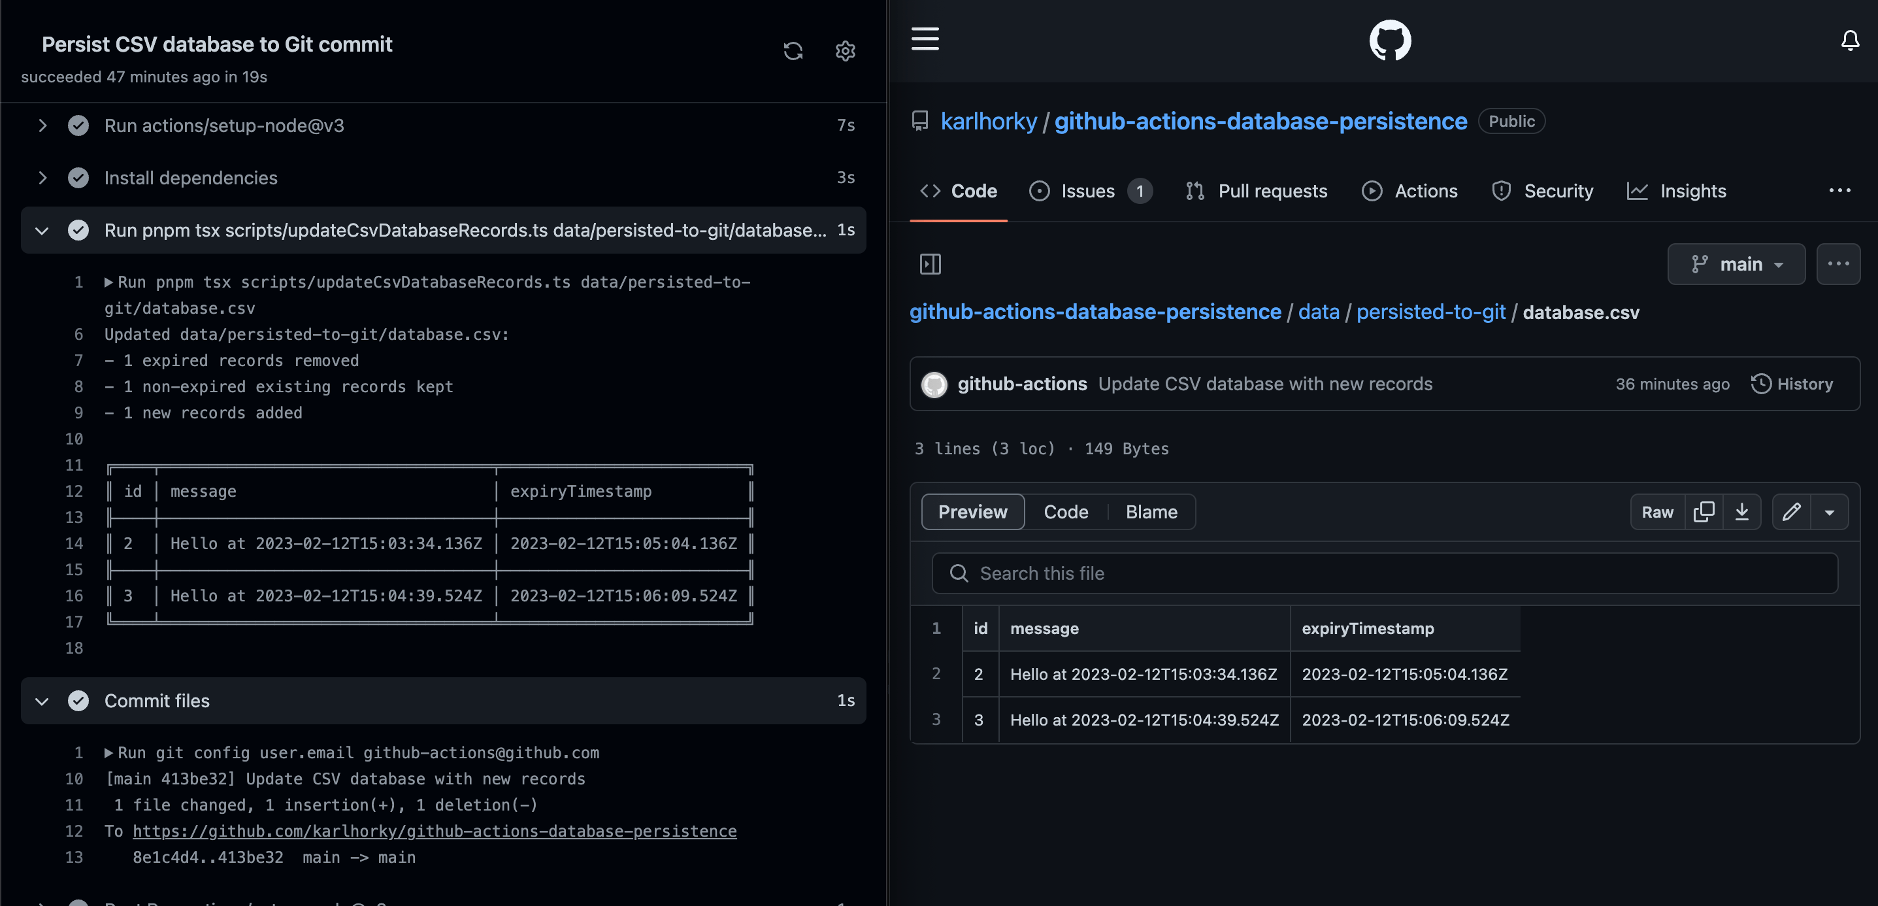The height and width of the screenshot is (906, 1878).
Task: Click the Issues count badge
Action: [x=1140, y=191]
